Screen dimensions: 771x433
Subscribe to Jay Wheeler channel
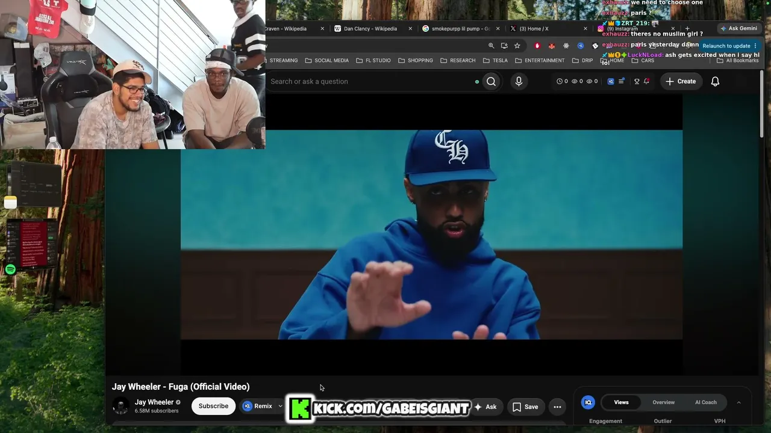(213, 406)
